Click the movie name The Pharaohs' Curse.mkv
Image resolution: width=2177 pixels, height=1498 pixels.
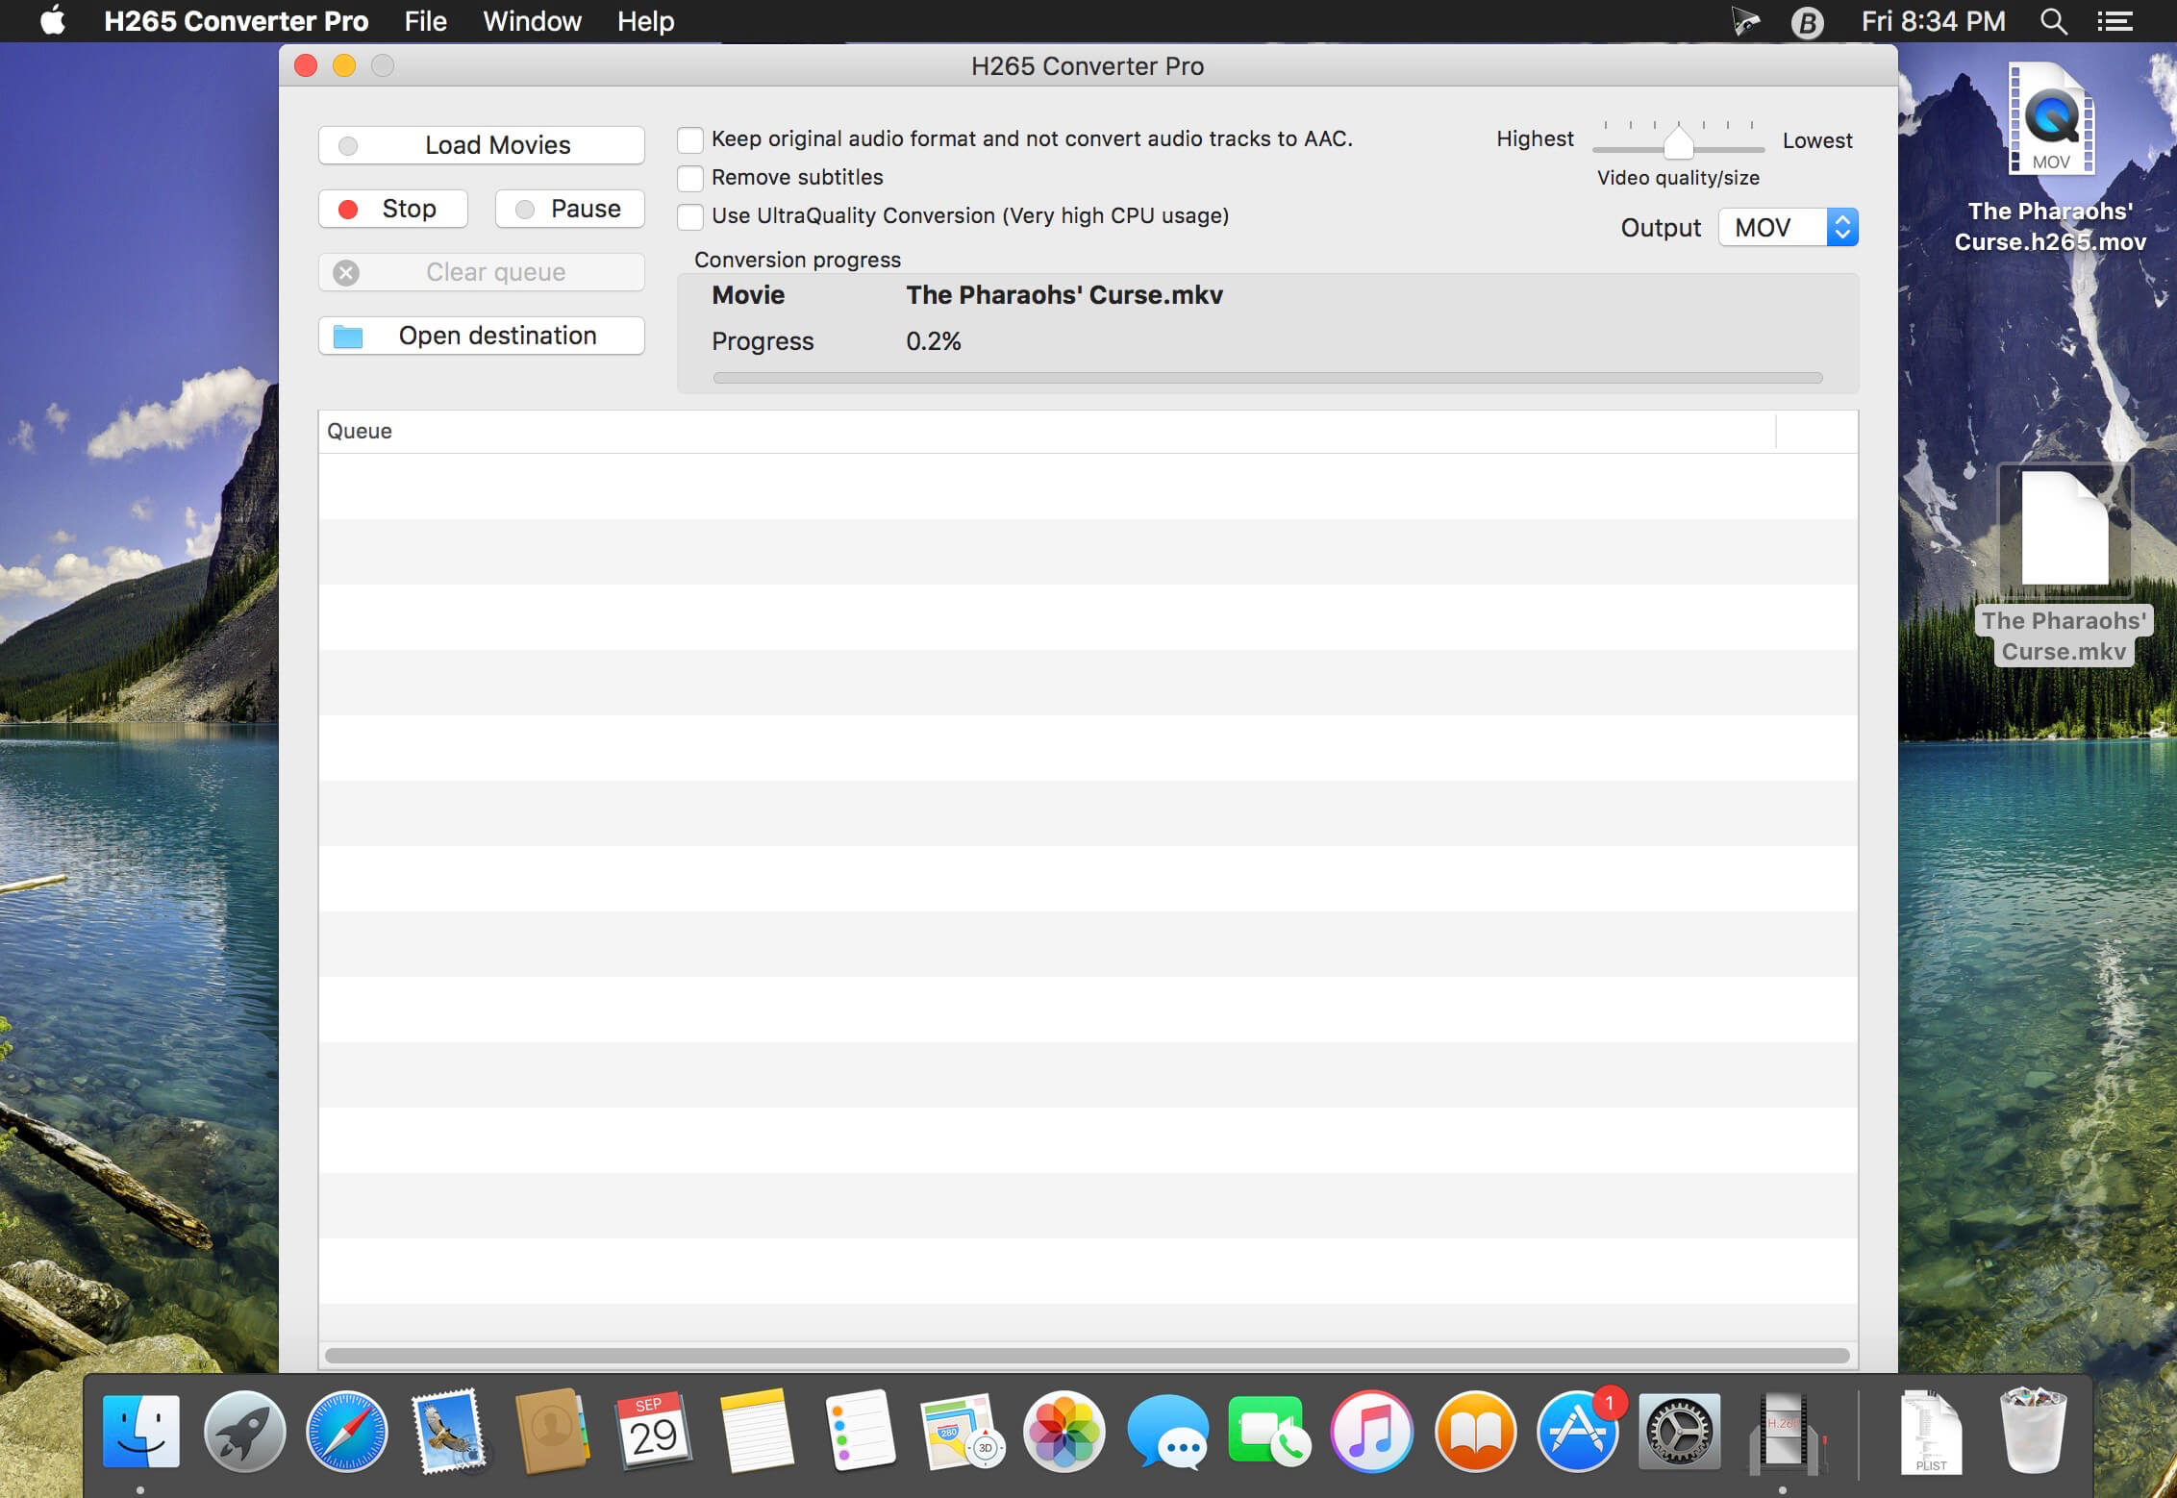point(1064,295)
